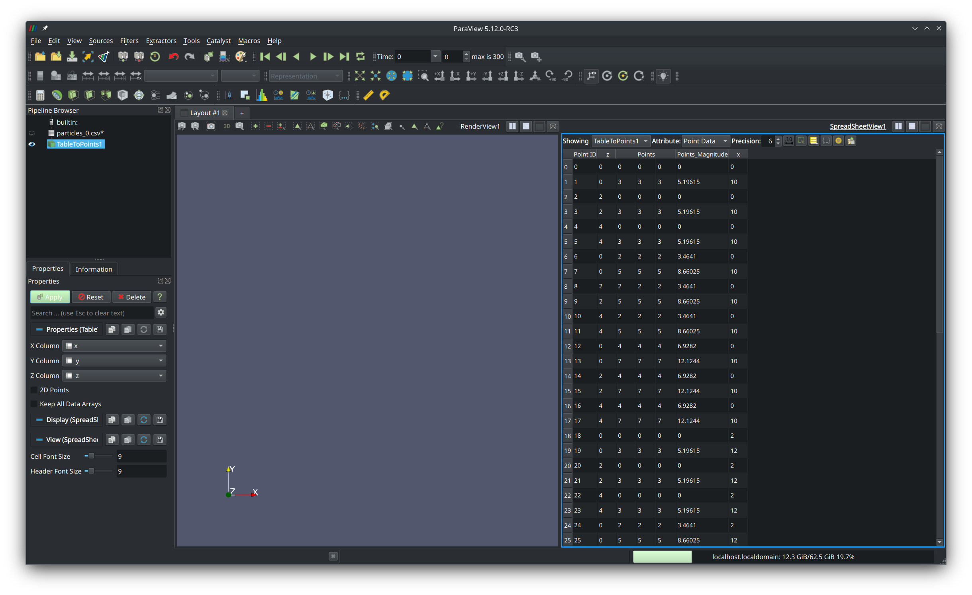Click the question mark help button
The height and width of the screenshot is (595, 972).
click(x=160, y=297)
